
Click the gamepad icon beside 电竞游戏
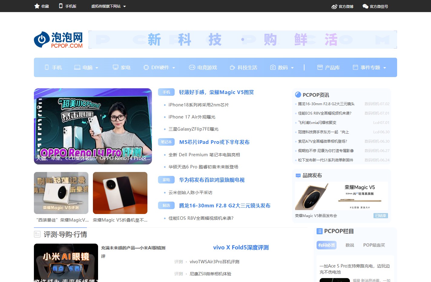192,67
